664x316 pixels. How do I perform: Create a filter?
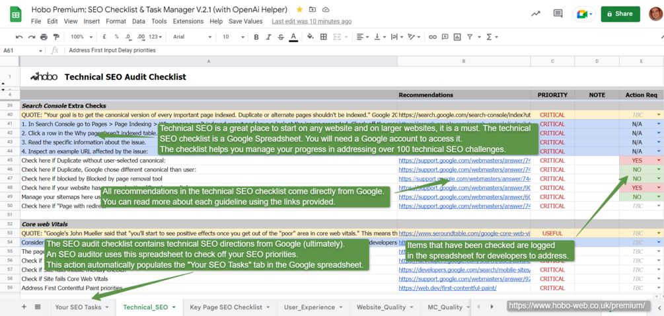469,37
